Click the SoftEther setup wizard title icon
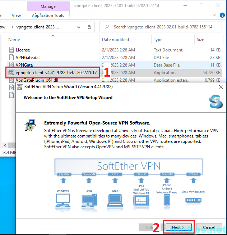Screen dimensions: 227x235 (19, 87)
